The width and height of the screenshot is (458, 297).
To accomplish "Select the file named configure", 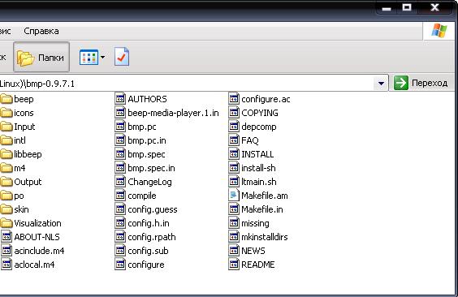I will pyautogui.click(x=145, y=265).
